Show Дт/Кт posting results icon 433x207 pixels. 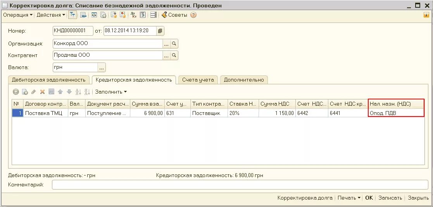(134, 15)
